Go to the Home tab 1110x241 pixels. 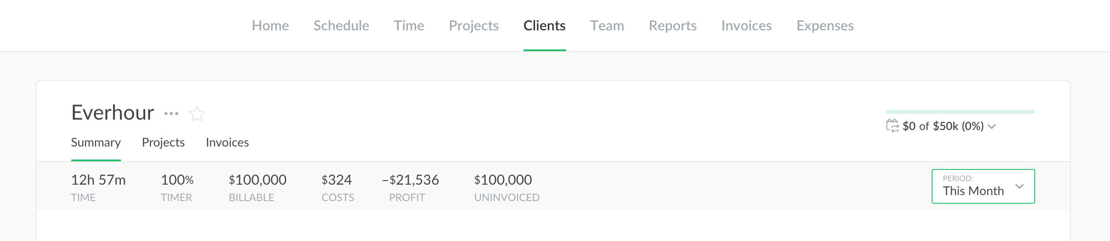pos(270,26)
